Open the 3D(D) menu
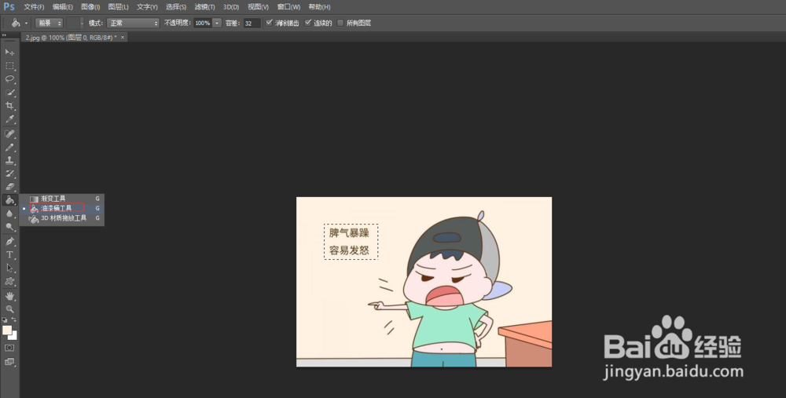786x398 pixels. (231, 7)
